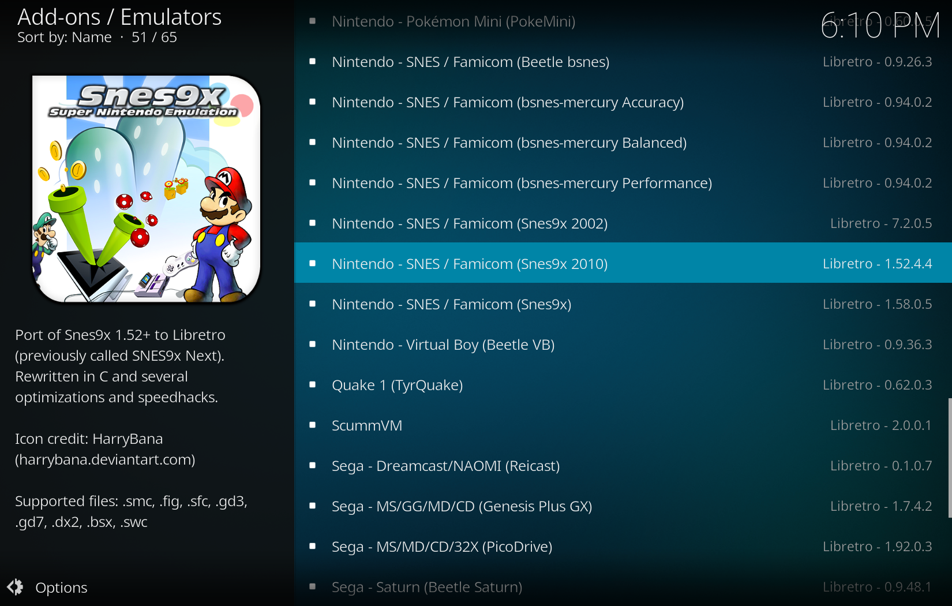
Task: Select SNES / Famicom (Snes9x) version 1.58.0.5
Action: tap(623, 304)
